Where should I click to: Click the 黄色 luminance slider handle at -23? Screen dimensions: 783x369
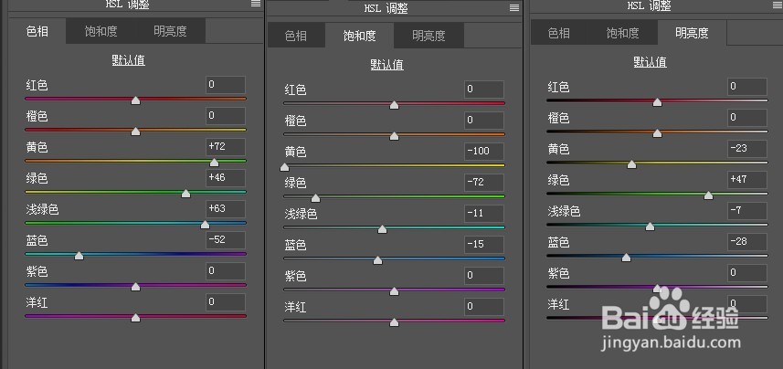631,164
